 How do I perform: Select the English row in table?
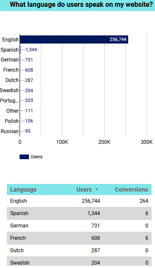tap(79, 201)
